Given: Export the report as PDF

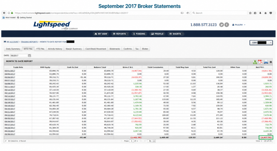Looking at the screenshot, I should point(260,62).
